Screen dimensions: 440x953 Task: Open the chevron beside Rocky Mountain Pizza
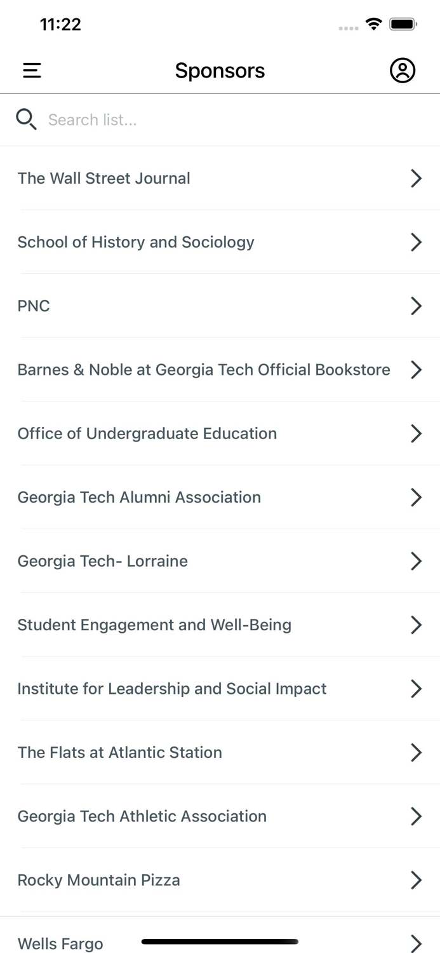(x=417, y=880)
